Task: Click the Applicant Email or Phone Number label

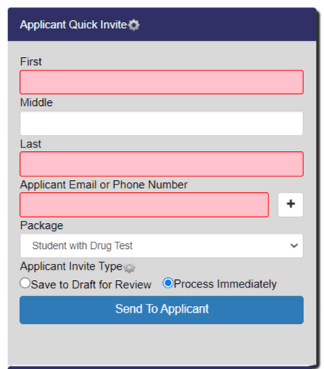Action: click(104, 184)
